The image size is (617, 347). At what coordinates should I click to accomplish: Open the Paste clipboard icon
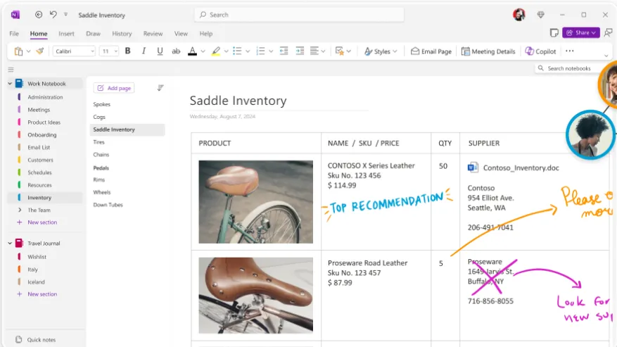[18, 51]
